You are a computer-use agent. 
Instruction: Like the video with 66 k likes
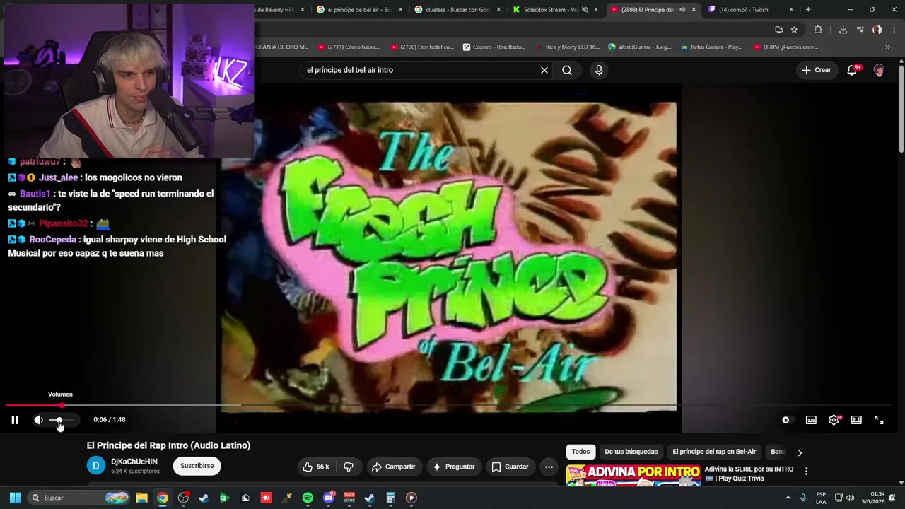tap(315, 467)
